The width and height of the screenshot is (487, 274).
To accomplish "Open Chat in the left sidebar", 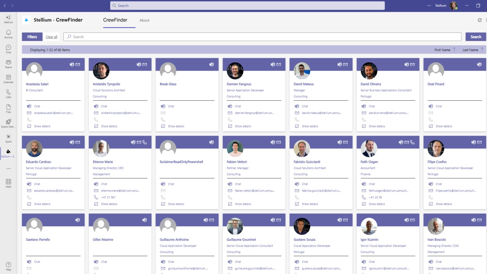I will coord(9,49).
